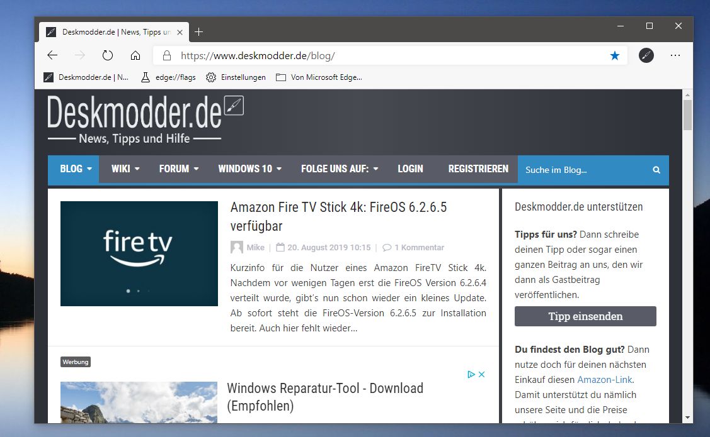Click the article date 20. August 2019 10:15
Image resolution: width=710 pixels, height=437 pixels.
(329, 248)
